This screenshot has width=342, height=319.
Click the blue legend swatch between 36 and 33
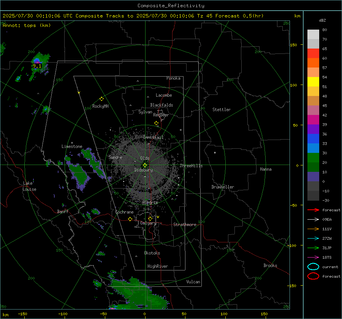313,138
